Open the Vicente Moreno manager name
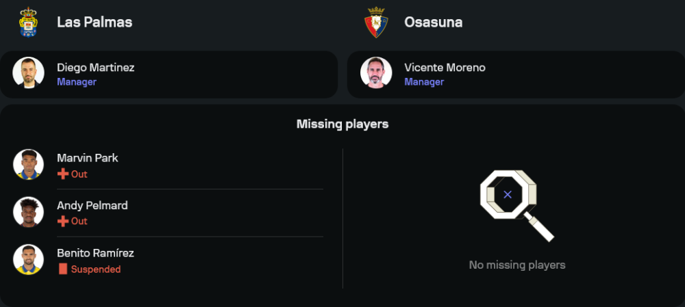This screenshot has width=685, height=307. [446, 67]
